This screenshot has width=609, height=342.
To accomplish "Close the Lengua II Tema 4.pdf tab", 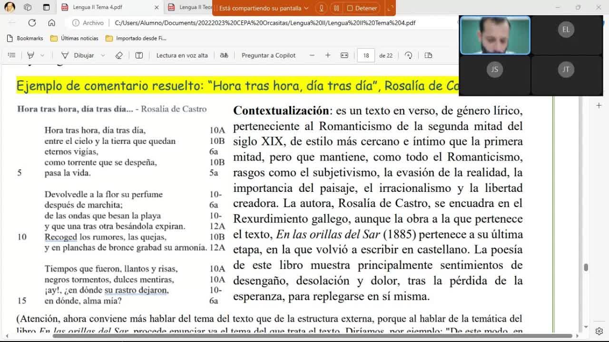I will tap(157, 8).
